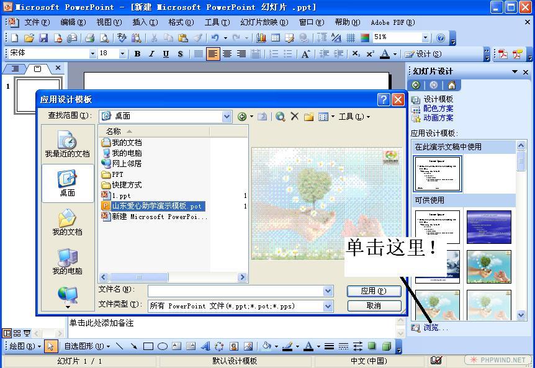Apply superscript formatting icon
The image size is (535, 368).
pyautogui.click(x=370, y=53)
